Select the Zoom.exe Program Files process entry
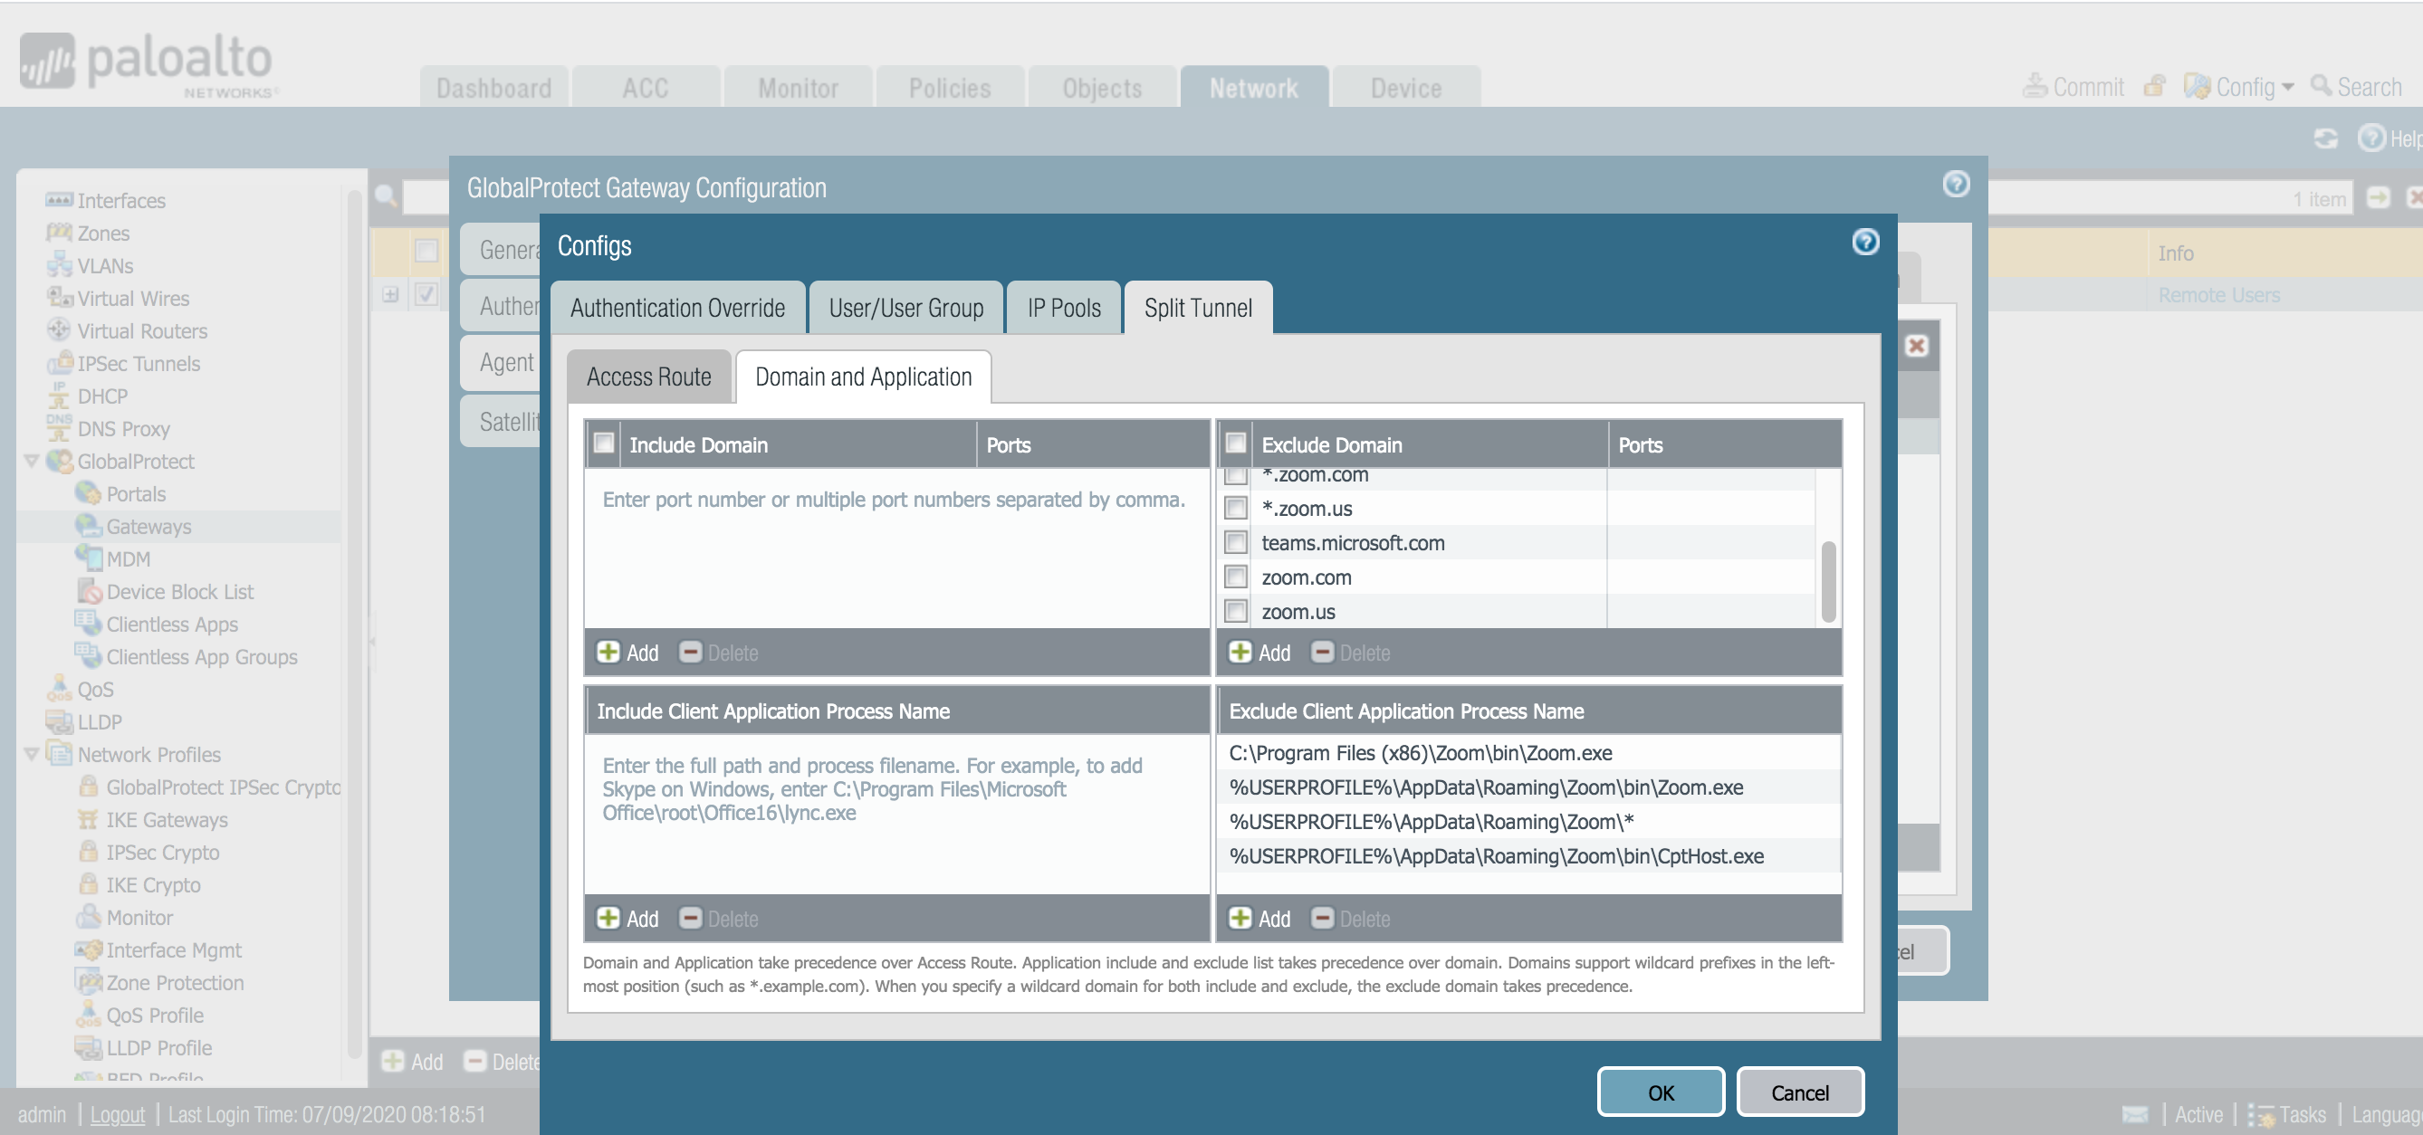Image resolution: width=2423 pixels, height=1135 pixels. [1420, 752]
